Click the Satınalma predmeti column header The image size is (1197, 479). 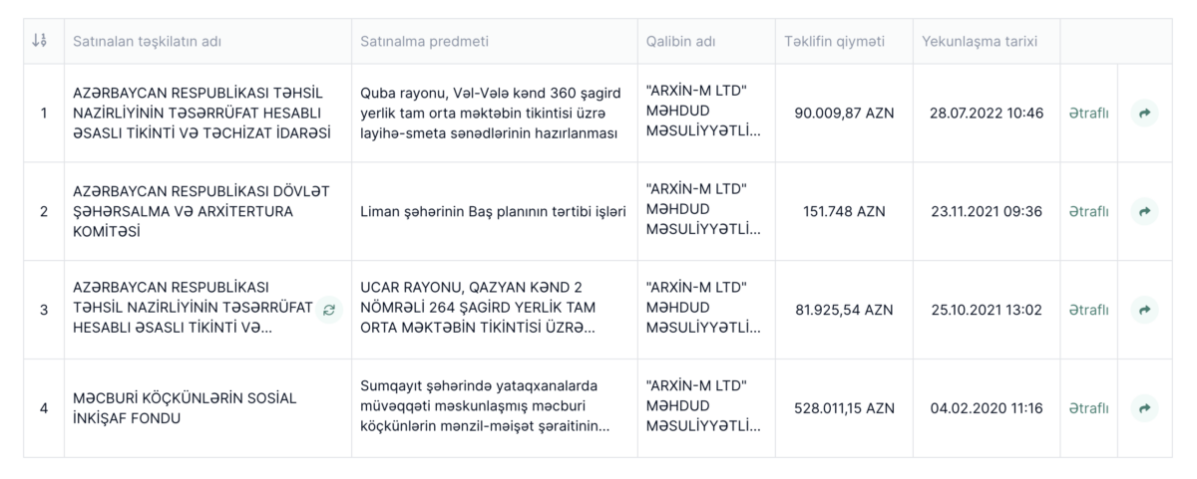tap(424, 42)
